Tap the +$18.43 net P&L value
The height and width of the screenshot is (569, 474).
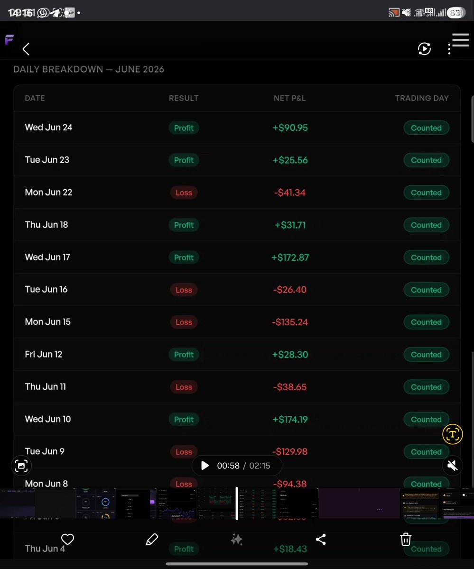pos(290,549)
